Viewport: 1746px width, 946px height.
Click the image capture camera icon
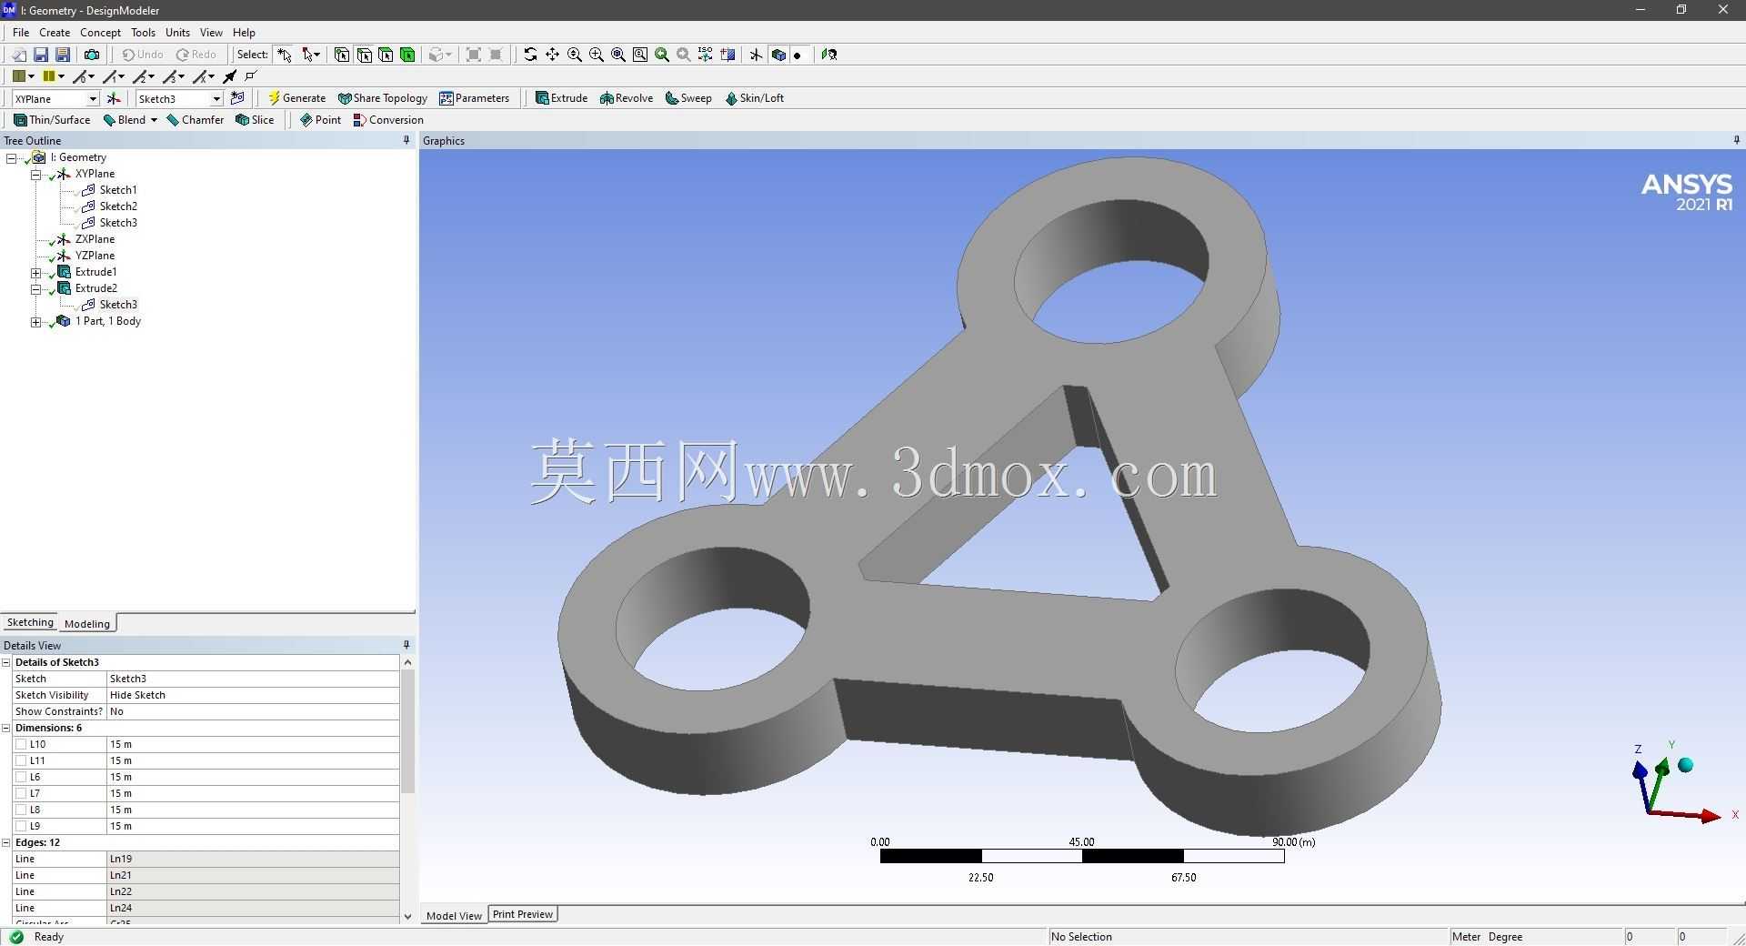[x=92, y=55]
